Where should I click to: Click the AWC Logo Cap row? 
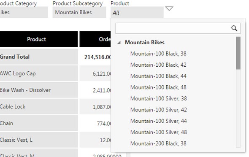coord(38,73)
